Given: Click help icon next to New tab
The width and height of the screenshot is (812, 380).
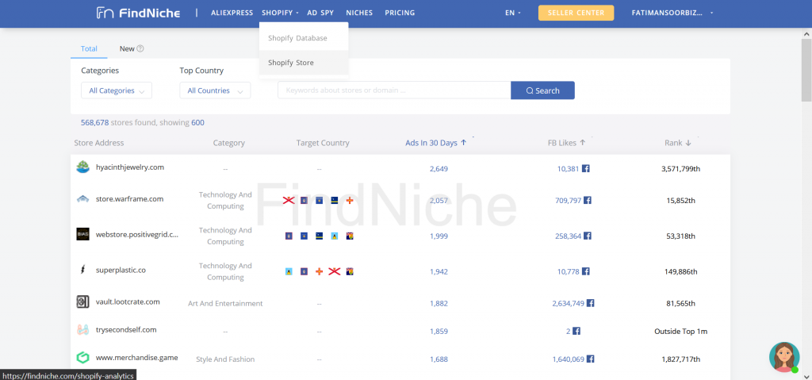Looking at the screenshot, I should [x=140, y=48].
